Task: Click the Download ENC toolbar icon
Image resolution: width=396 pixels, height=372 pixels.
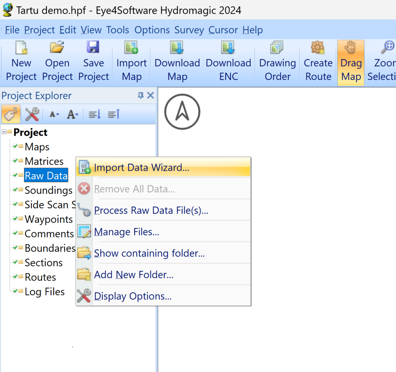Action: coord(228,47)
